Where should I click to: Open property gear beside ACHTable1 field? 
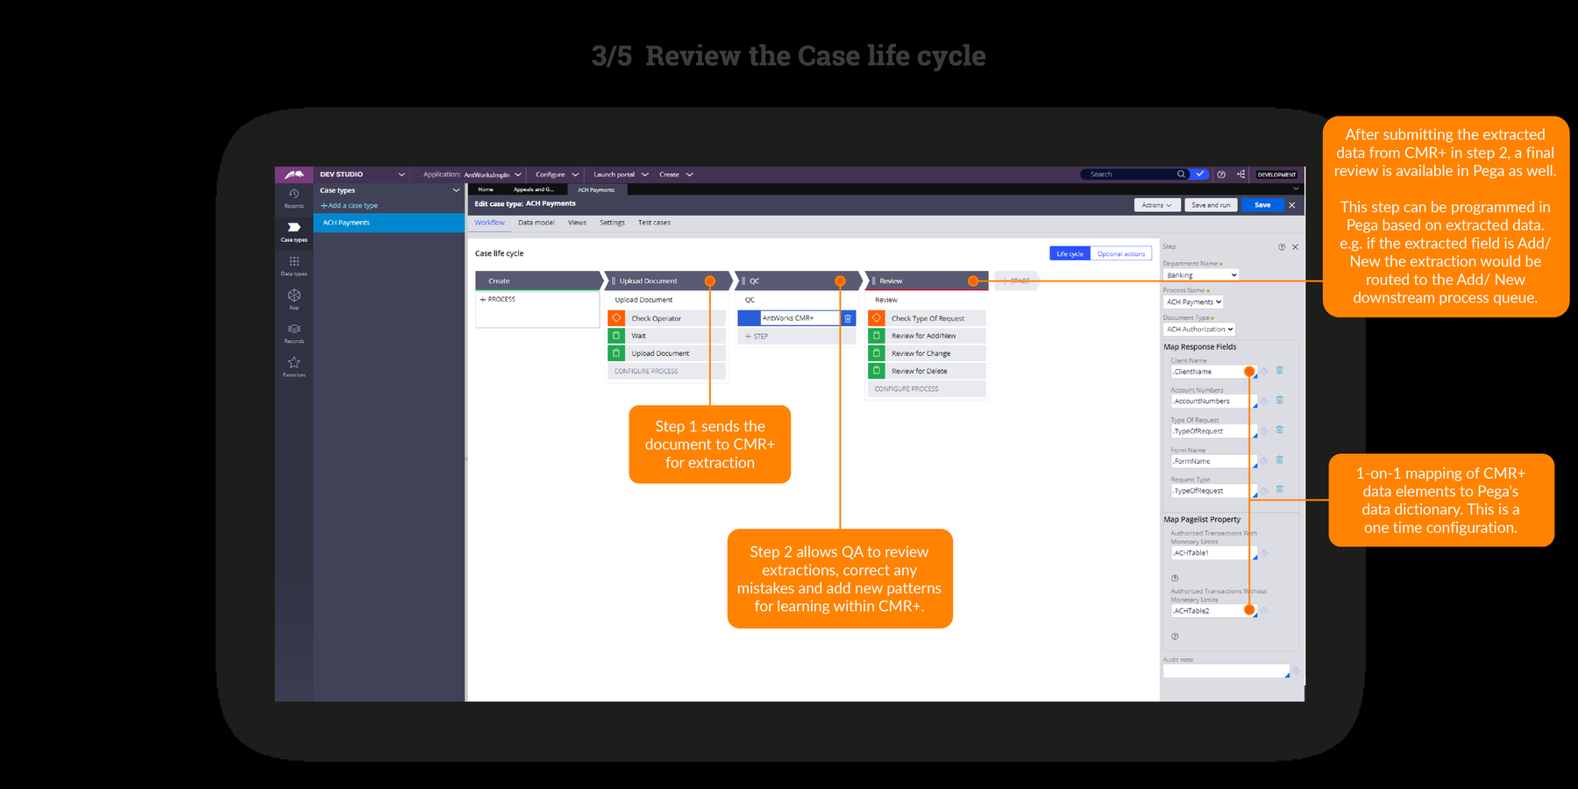tap(1264, 553)
